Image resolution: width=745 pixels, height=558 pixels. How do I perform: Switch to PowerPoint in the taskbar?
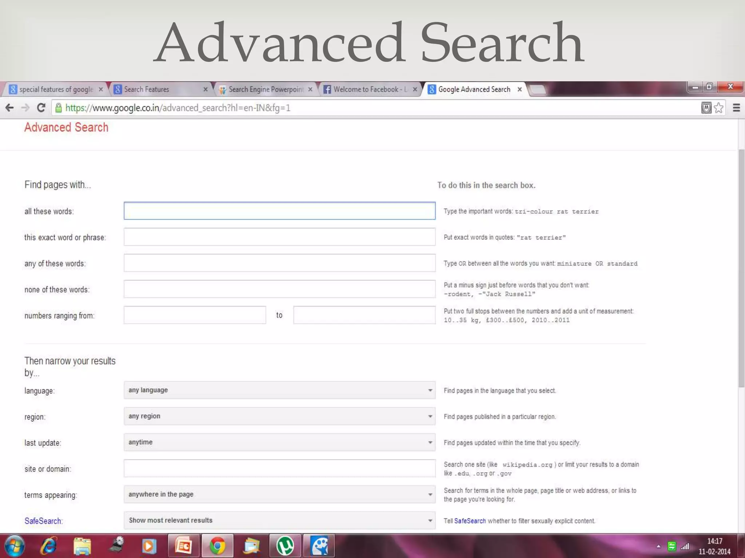pos(183,546)
